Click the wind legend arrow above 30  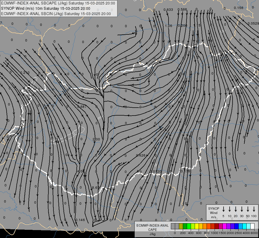click(x=242, y=209)
